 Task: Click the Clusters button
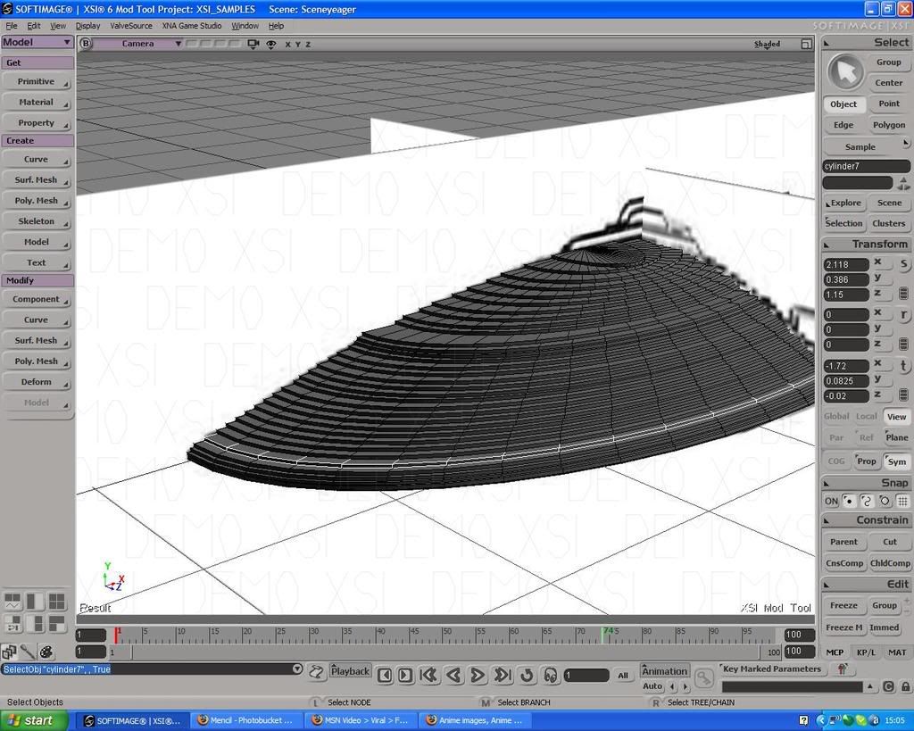[889, 223]
